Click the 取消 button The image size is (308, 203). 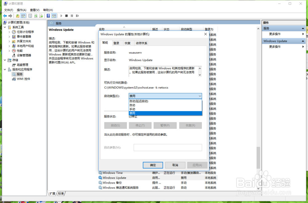pos(175,165)
